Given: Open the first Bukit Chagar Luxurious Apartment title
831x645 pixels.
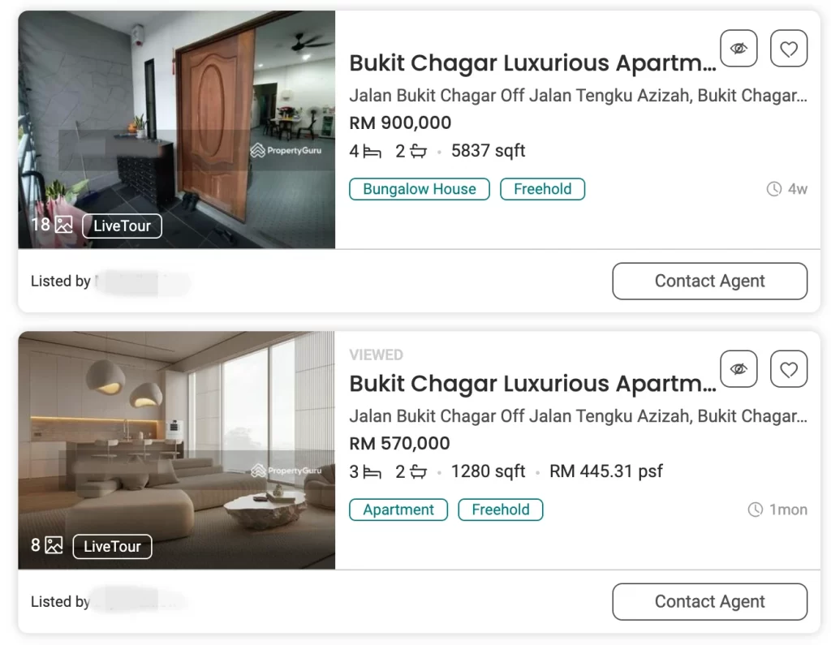Looking at the screenshot, I should coord(532,62).
